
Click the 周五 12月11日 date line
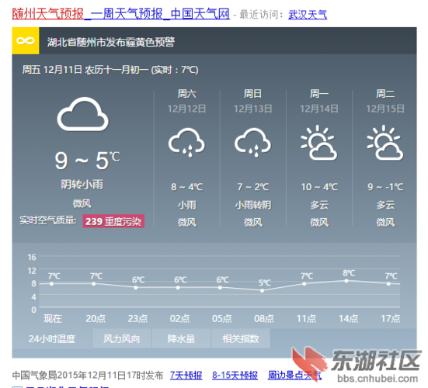(x=110, y=70)
